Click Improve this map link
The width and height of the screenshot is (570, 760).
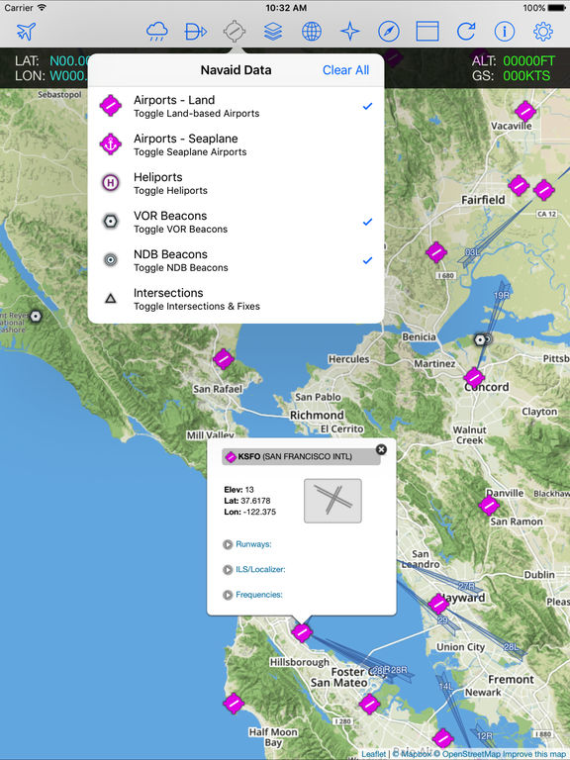point(535,754)
